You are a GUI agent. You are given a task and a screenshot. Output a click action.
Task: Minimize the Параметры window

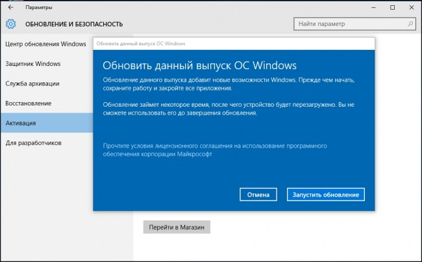click(373, 8)
